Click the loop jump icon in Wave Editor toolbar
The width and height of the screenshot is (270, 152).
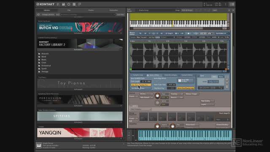pos(154,33)
